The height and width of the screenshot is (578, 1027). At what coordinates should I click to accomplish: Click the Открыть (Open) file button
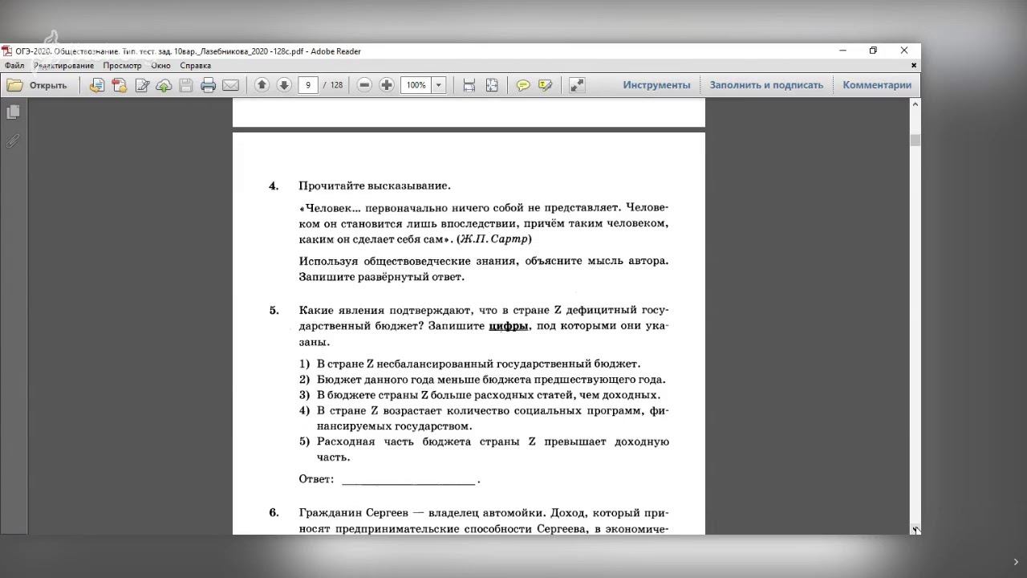(x=37, y=85)
